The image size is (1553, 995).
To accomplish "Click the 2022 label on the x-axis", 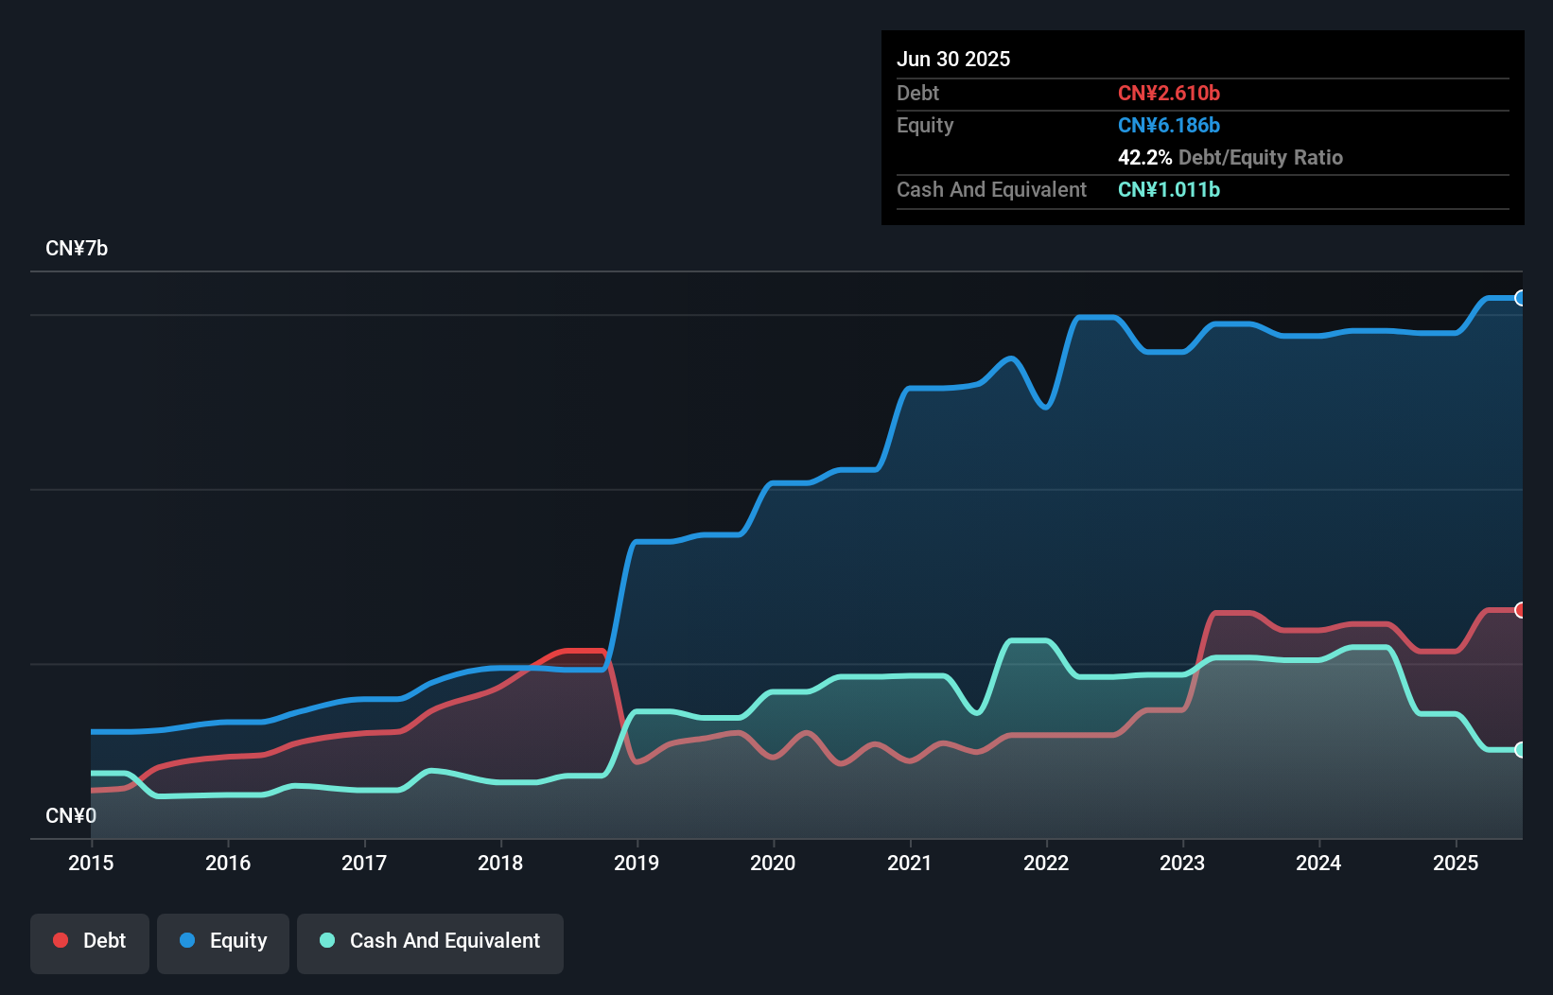I will pos(1046,863).
